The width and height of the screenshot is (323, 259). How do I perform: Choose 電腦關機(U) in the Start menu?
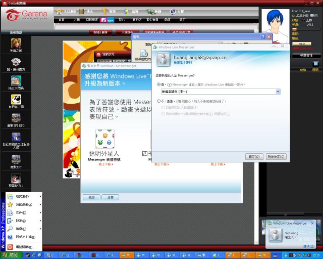click(x=24, y=247)
